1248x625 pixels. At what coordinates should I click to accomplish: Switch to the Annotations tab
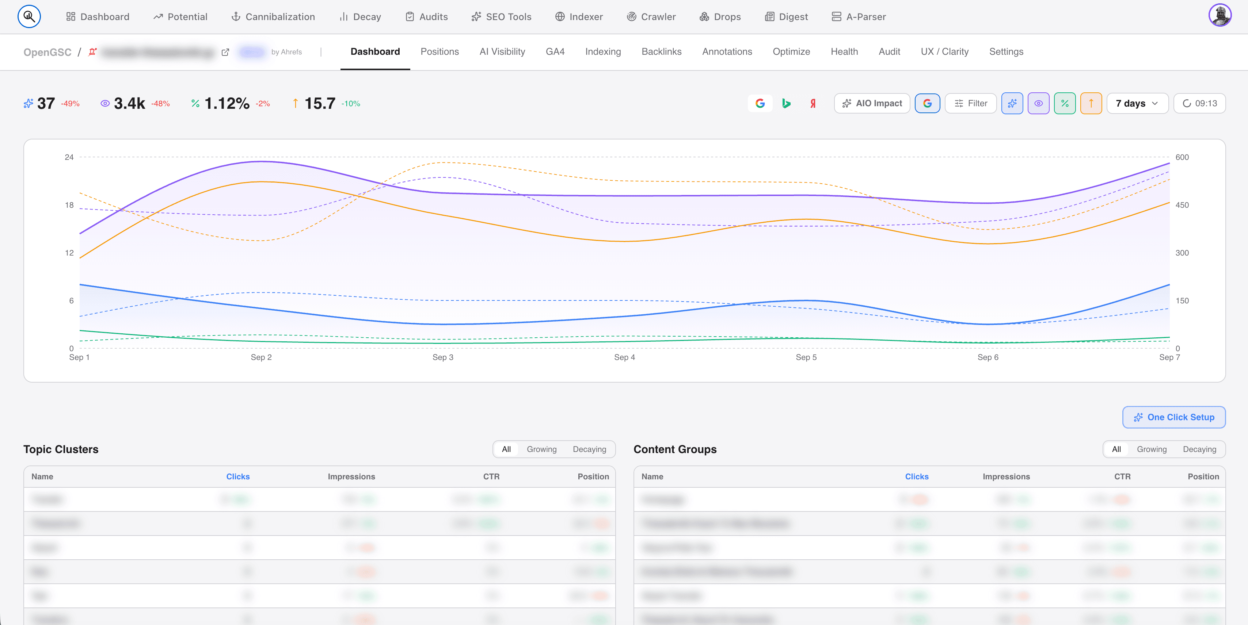727,51
